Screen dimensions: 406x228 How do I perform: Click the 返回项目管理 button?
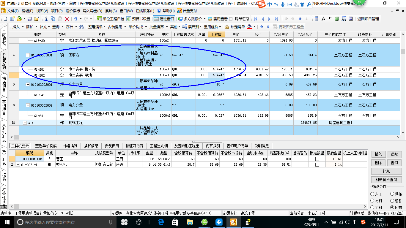click(368, 19)
